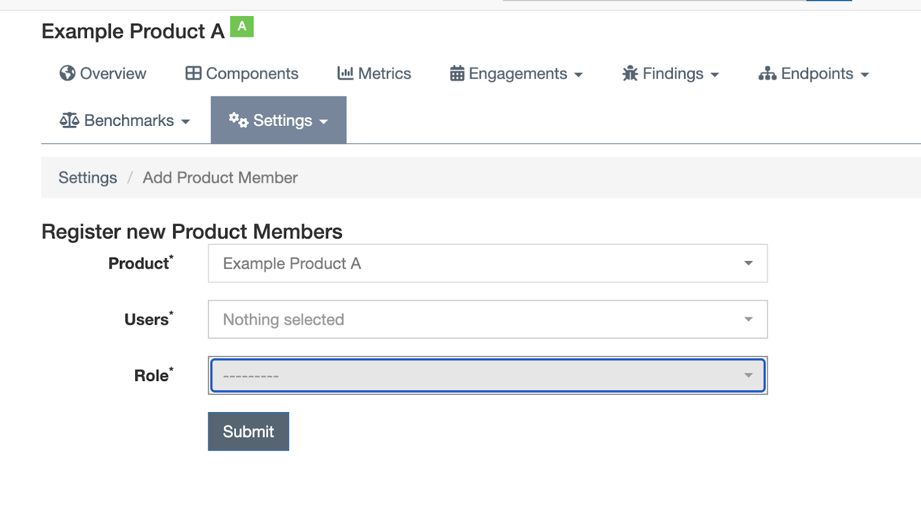
Task: Expand the Findings menu caret
Action: pyautogui.click(x=715, y=75)
